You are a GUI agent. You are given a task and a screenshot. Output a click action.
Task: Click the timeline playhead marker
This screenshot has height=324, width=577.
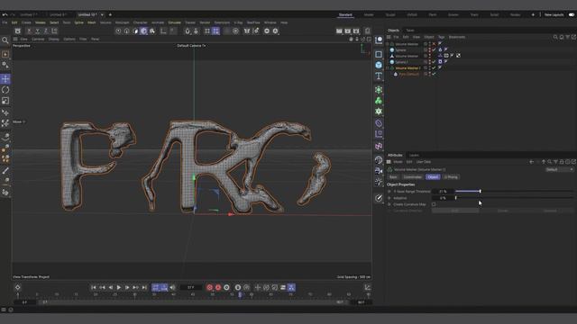click(x=240, y=294)
